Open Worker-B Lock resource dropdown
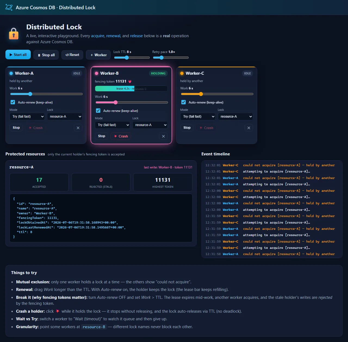Viewport: 348px width, 342px height. [x=150, y=125]
